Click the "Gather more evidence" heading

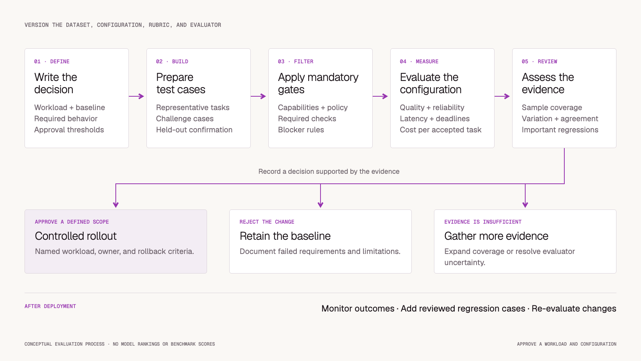(496, 236)
